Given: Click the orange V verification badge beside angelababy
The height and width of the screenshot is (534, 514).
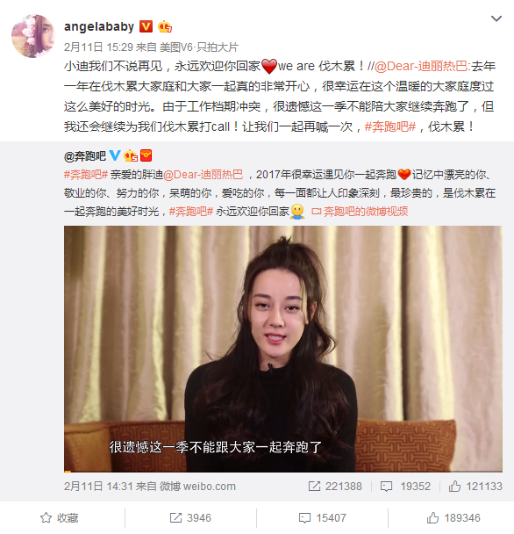Looking at the screenshot, I should [146, 26].
